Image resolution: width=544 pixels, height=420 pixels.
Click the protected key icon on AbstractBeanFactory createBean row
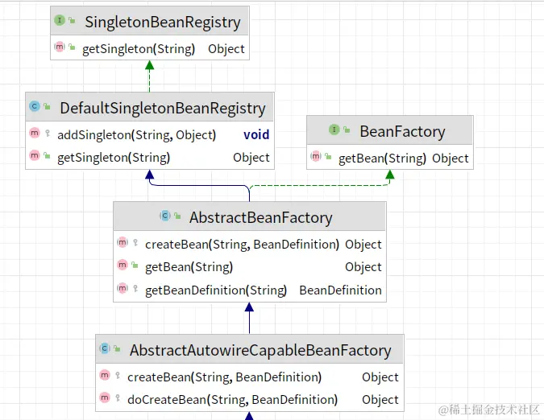(x=135, y=242)
